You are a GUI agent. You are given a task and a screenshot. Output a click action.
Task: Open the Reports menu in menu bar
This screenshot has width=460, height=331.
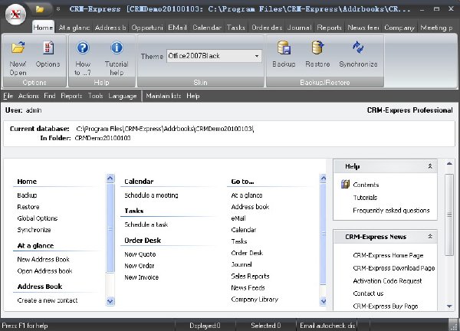[x=71, y=96]
